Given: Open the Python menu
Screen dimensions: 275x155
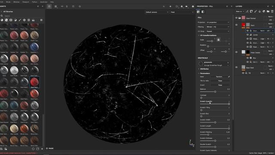Looking at the screenshot, I should pyautogui.click(x=34, y=2).
